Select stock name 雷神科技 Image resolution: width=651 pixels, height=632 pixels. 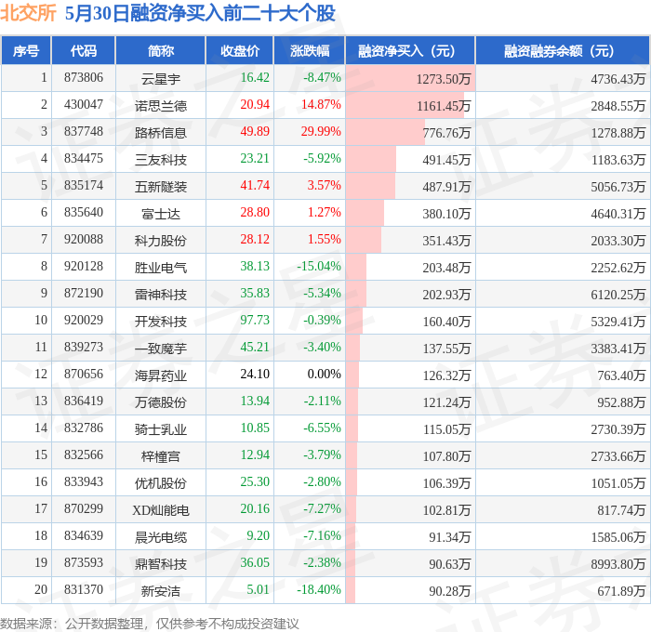click(x=161, y=295)
